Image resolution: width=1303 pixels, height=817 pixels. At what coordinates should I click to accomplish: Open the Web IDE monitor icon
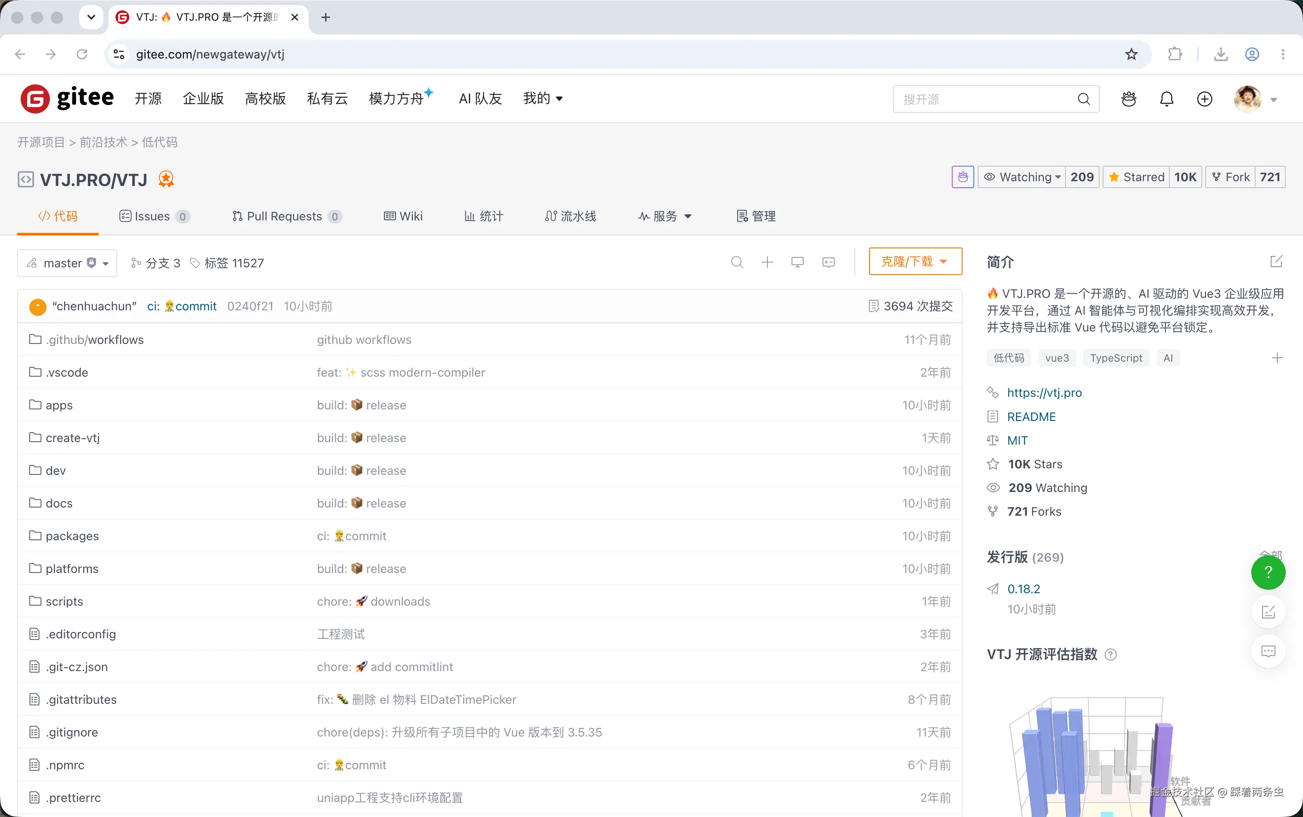(797, 263)
